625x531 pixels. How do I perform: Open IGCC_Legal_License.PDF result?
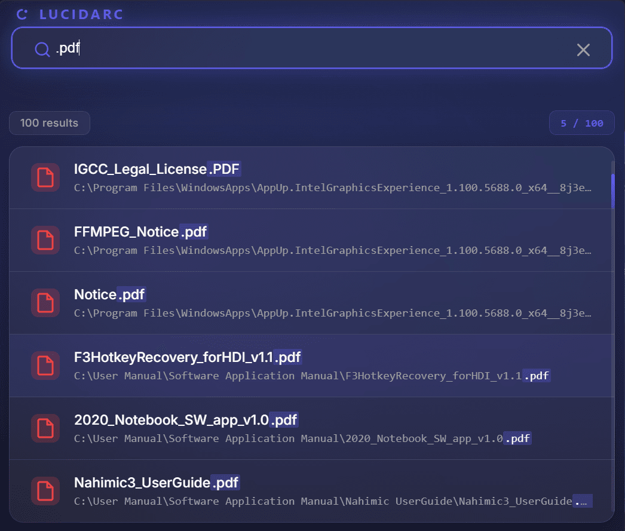[312, 177]
